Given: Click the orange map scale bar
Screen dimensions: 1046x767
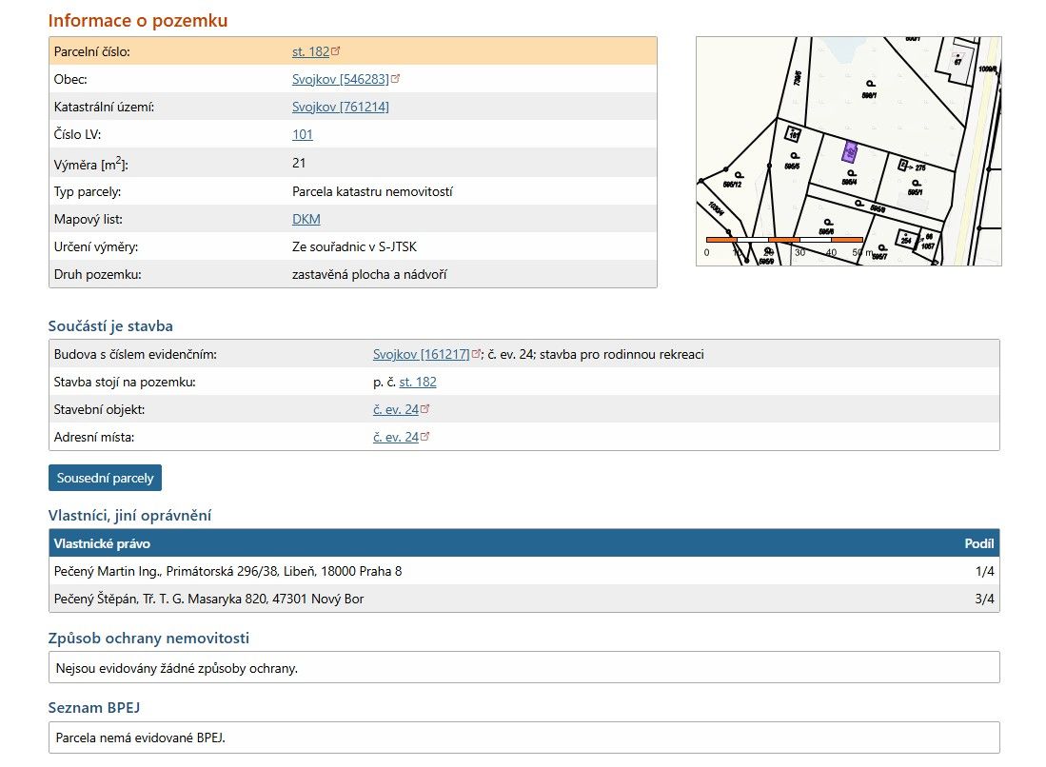Looking at the screenshot, I should pos(783,240).
